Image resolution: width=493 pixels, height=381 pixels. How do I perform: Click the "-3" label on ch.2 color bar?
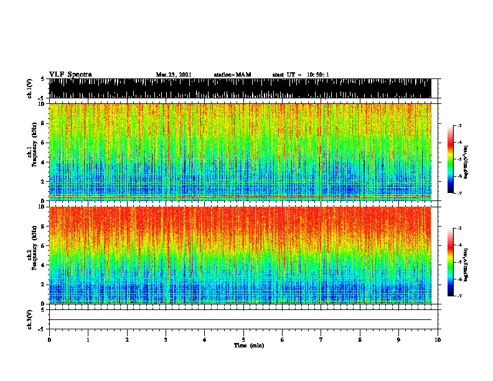point(459,228)
